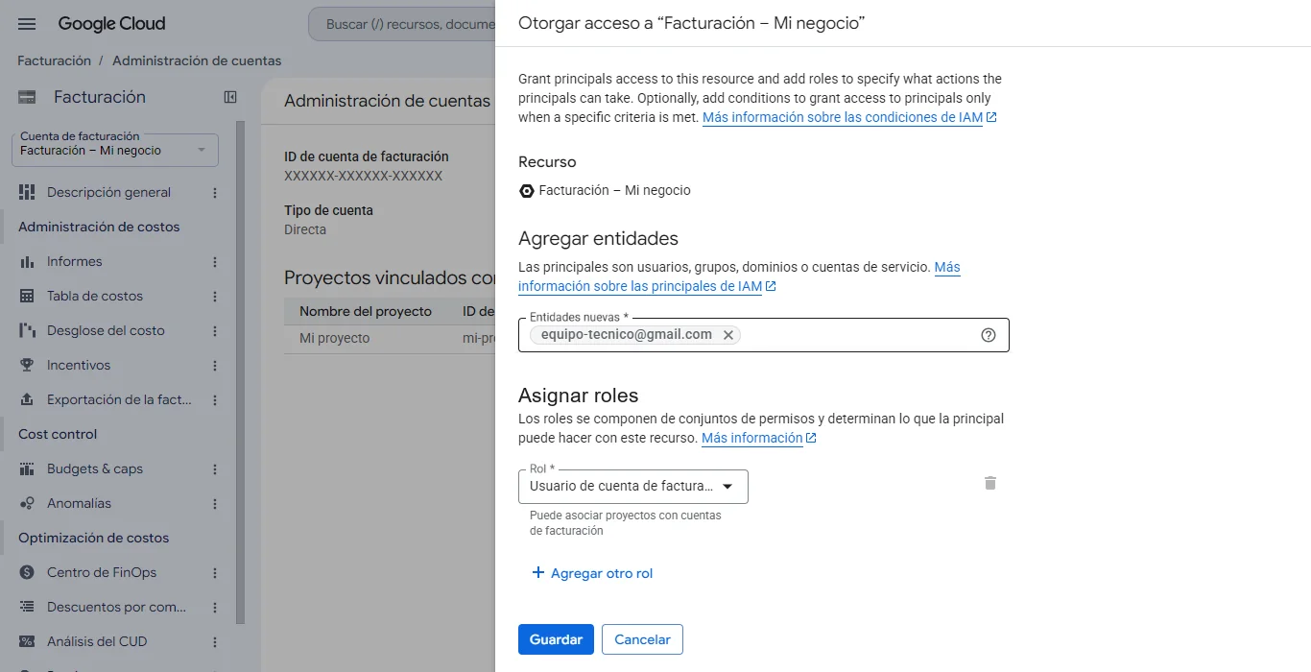Screen dimensions: 1311x672
Task: Go to Tabla de costos
Action: [x=95, y=296]
